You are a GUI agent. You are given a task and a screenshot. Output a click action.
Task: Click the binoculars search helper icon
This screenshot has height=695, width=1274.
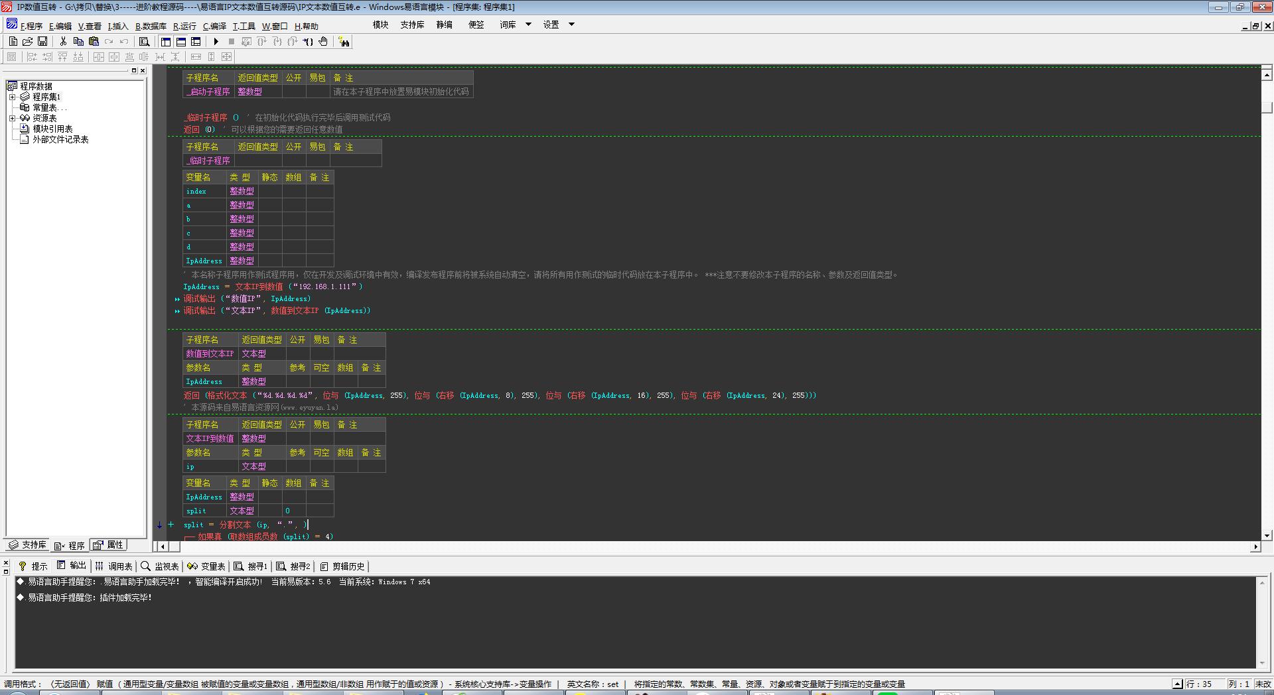pyautogui.click(x=344, y=42)
